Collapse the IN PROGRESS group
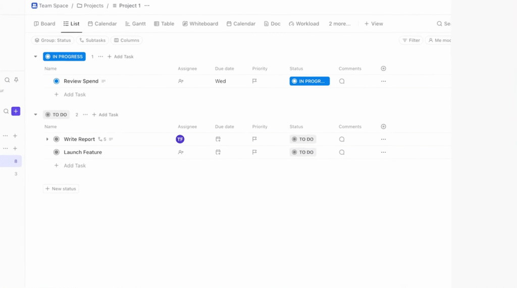Image resolution: width=517 pixels, height=288 pixels. tap(35, 57)
